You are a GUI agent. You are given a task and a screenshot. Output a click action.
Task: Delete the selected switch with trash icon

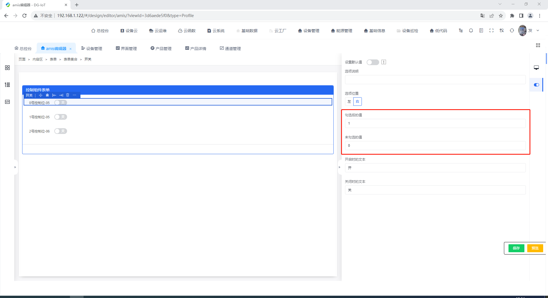[x=68, y=95]
